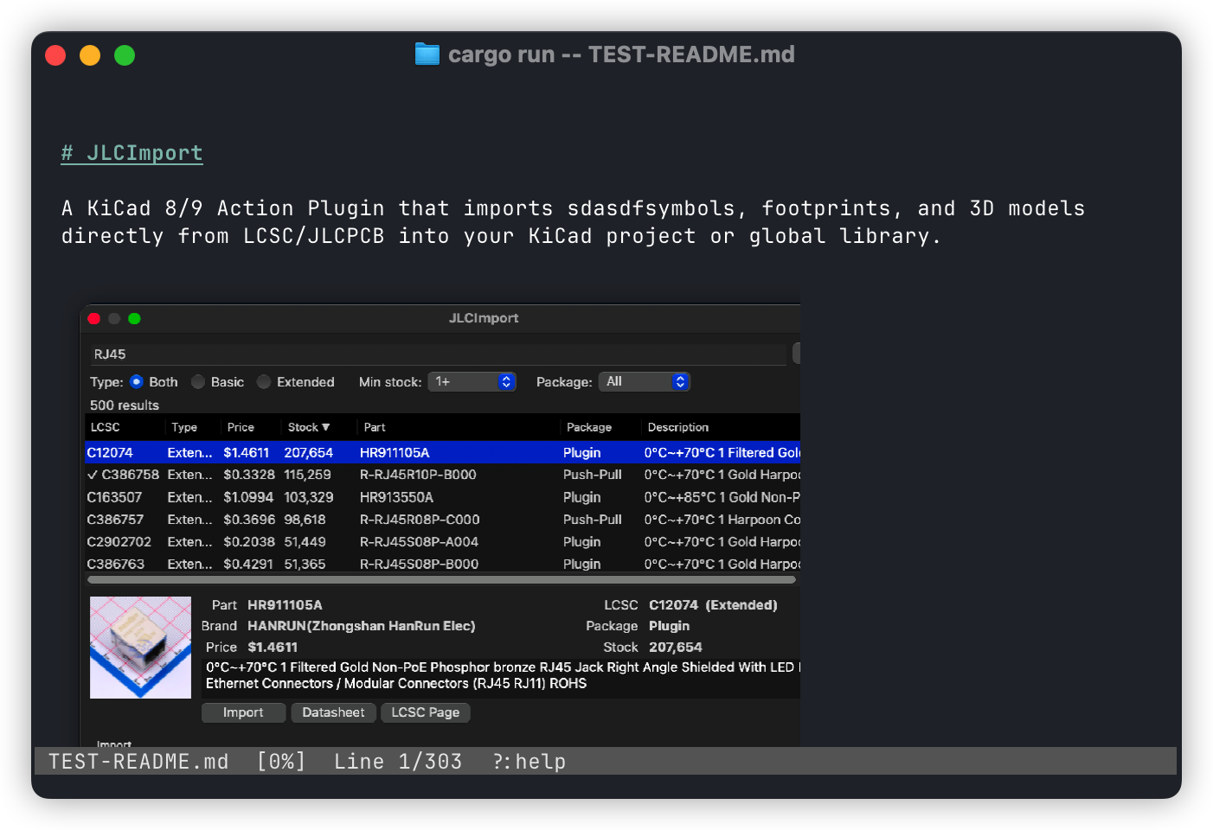This screenshot has height=830, width=1213.
Task: Click part name R-RJ45R10P-B000
Action: pos(418,475)
